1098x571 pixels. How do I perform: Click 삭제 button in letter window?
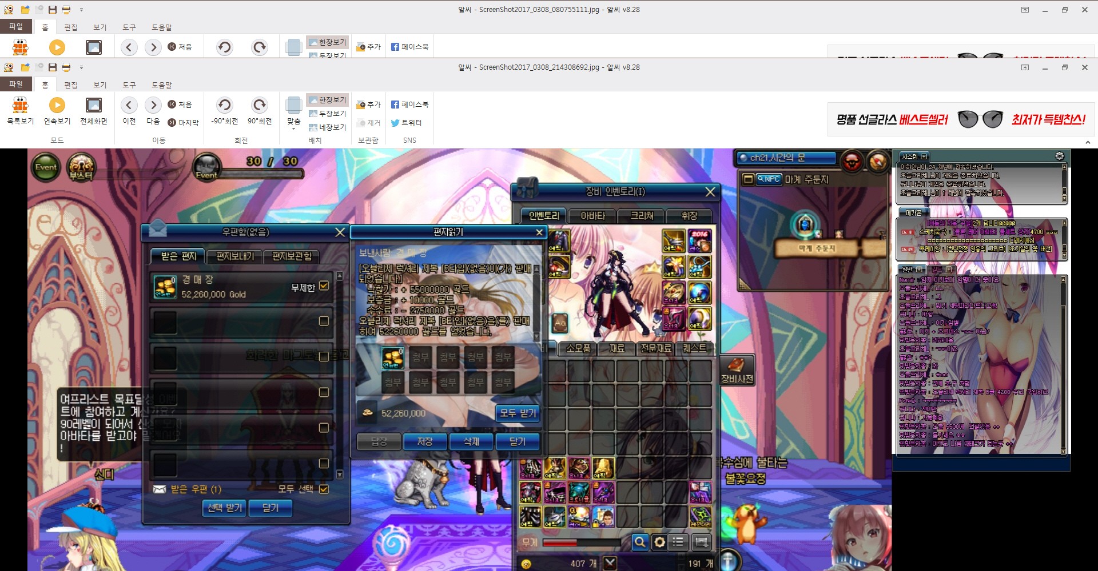click(471, 441)
